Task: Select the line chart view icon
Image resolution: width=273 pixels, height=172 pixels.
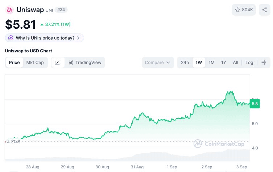Action: 57,63
